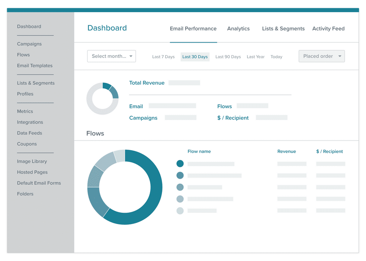Click the lightest gray legend dot
Screen dimensions: 366x261
pos(180,211)
